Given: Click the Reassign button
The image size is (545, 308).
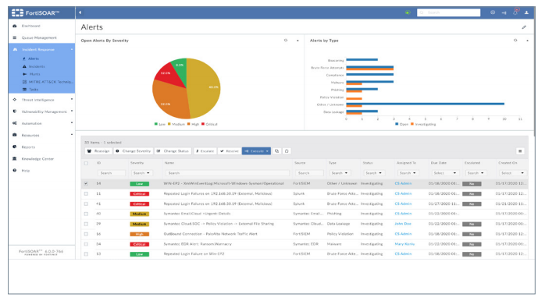Looking at the screenshot, I should pos(98,151).
